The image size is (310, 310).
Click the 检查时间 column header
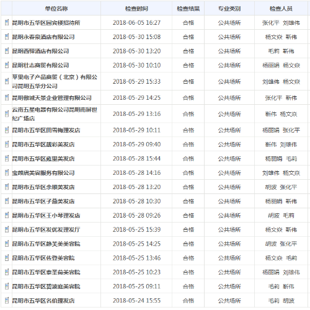tap(136, 9)
